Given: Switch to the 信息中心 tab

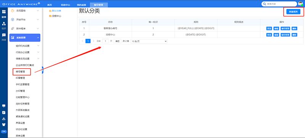Looking at the screenshot, I should point(65,5).
